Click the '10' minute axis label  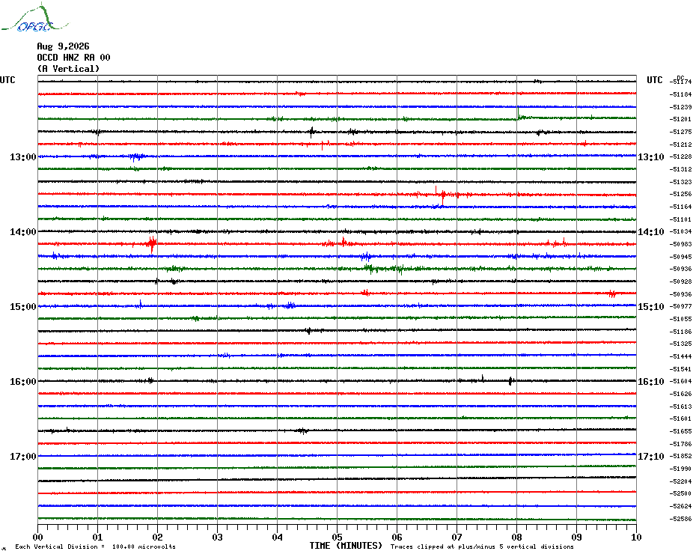pos(636,537)
